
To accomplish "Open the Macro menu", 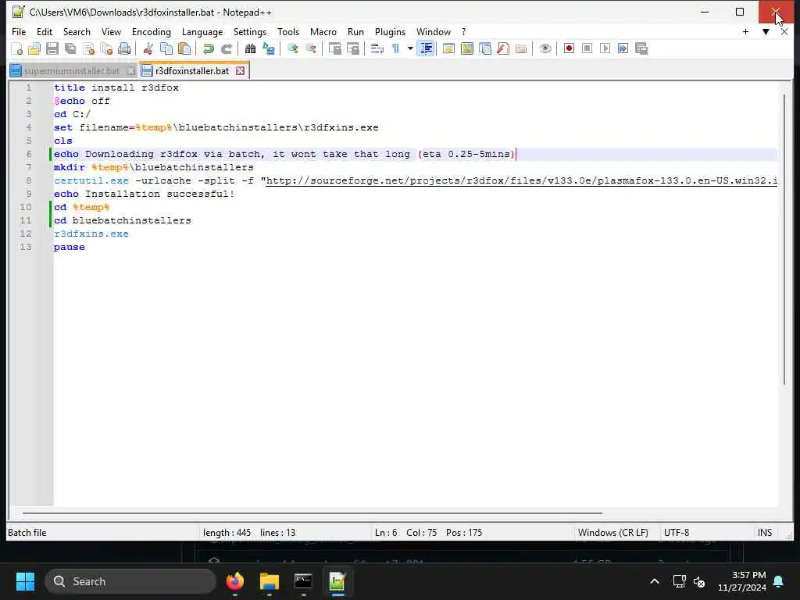I will coord(323,31).
